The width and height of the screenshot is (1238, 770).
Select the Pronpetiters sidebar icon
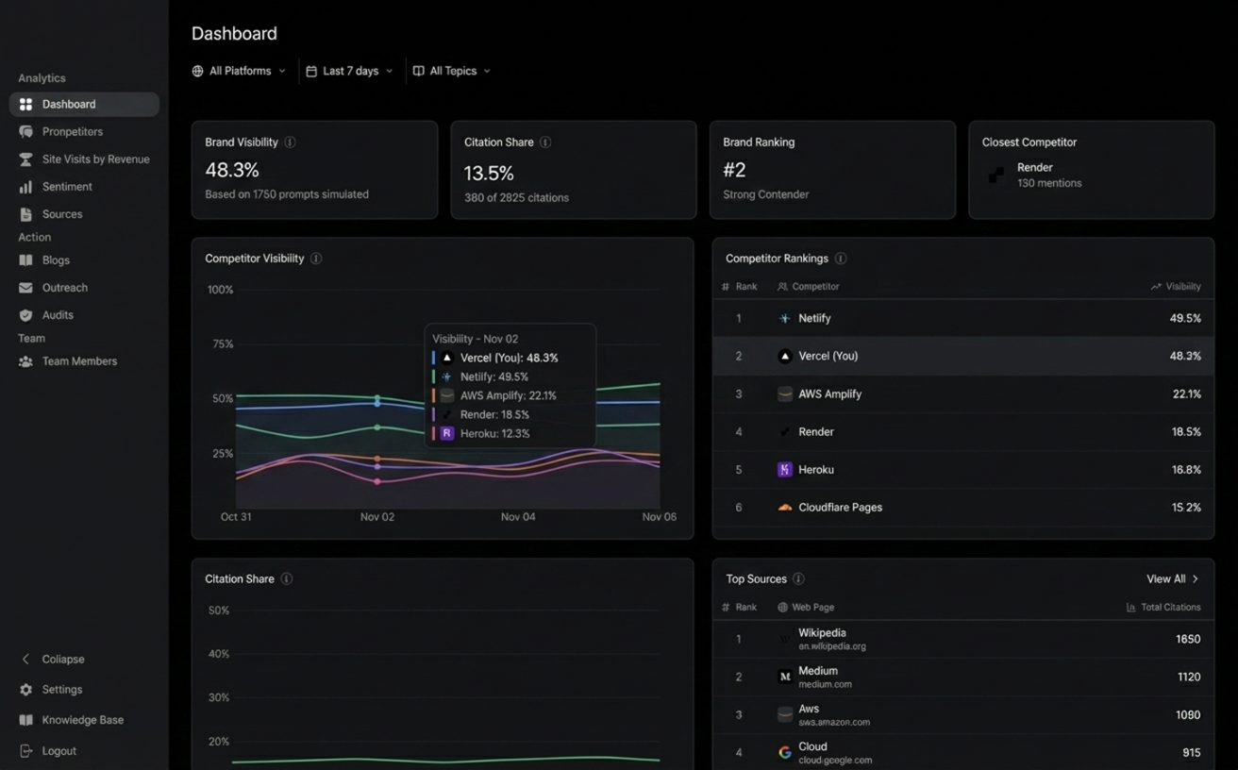25,131
